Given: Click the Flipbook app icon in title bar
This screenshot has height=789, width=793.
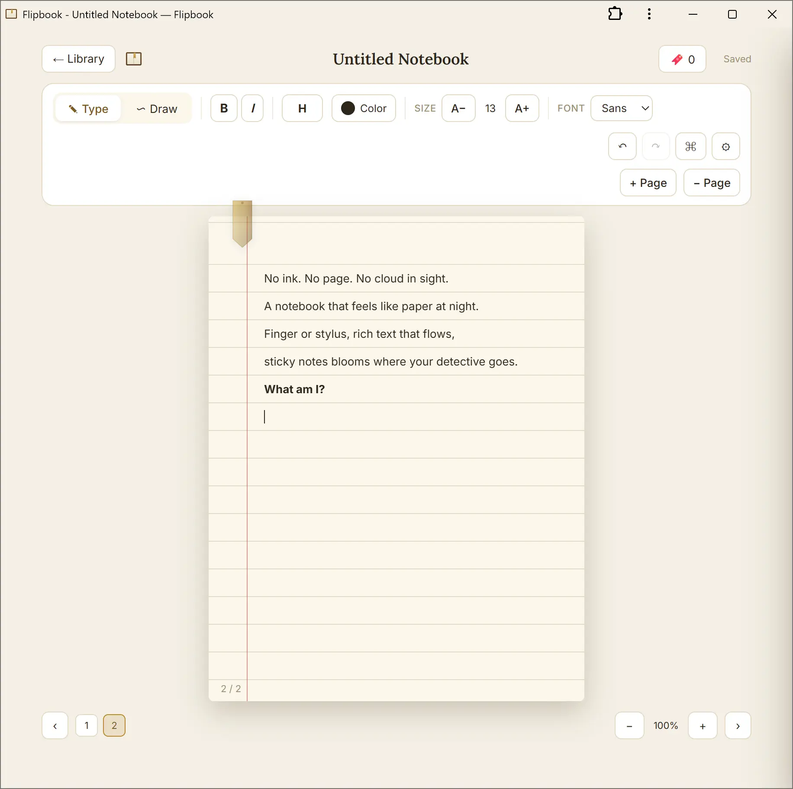Looking at the screenshot, I should click(x=11, y=14).
